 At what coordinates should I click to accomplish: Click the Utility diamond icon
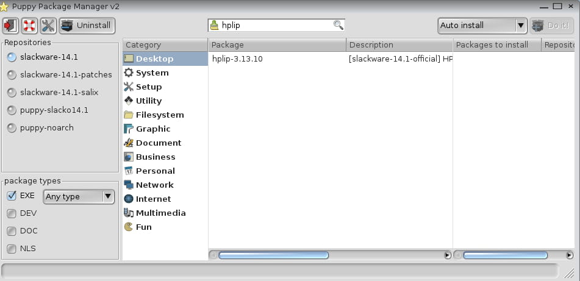(x=128, y=101)
